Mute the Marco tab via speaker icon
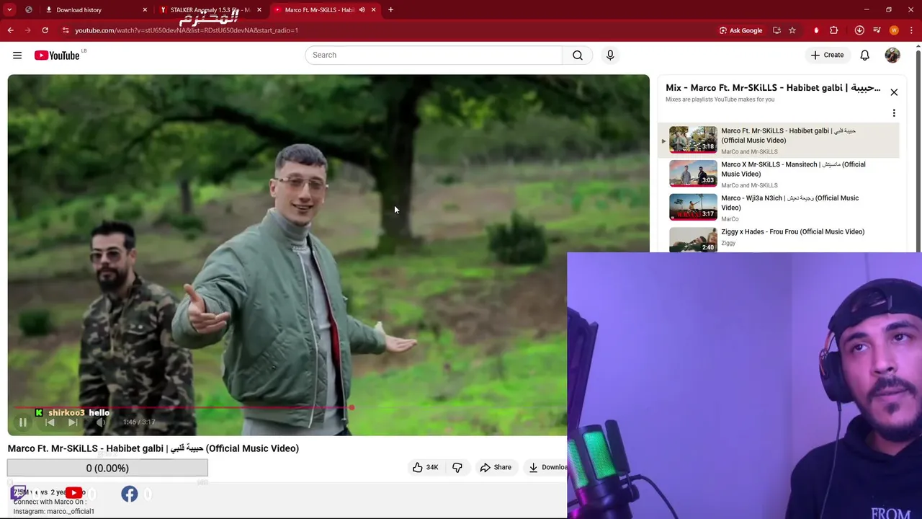Viewport: 922px width, 519px height. 362,10
